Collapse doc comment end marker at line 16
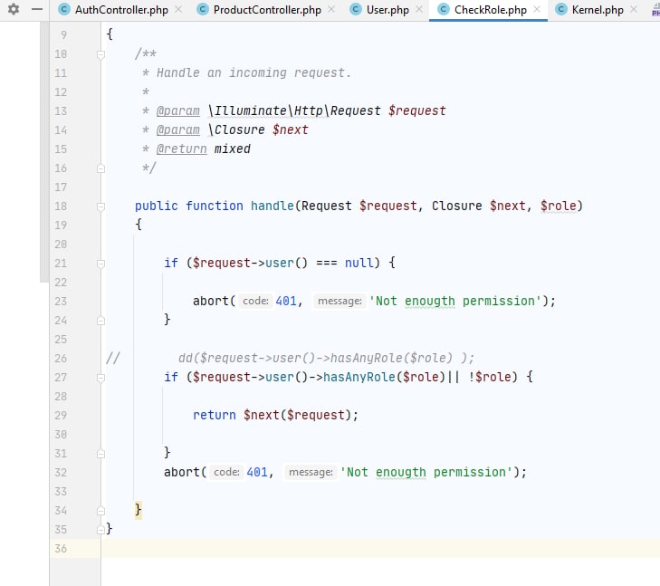 point(100,168)
